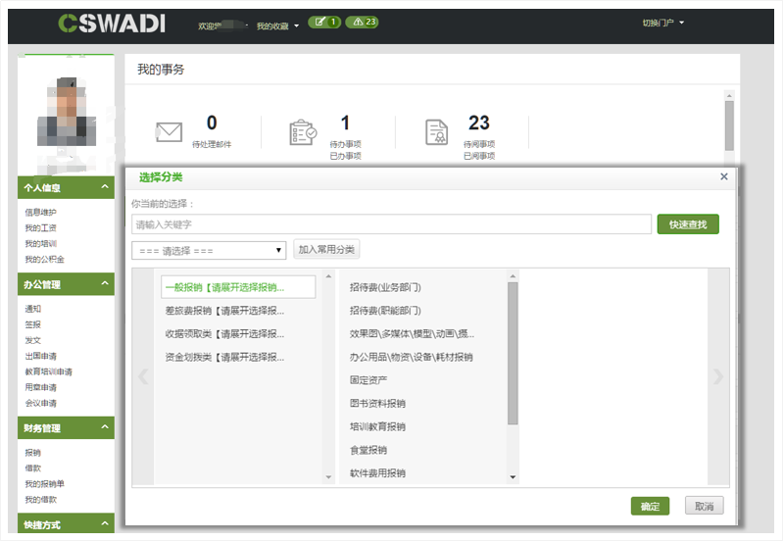Click the CSWADI logo
Image resolution: width=784 pixels, height=542 pixels.
coord(111,23)
